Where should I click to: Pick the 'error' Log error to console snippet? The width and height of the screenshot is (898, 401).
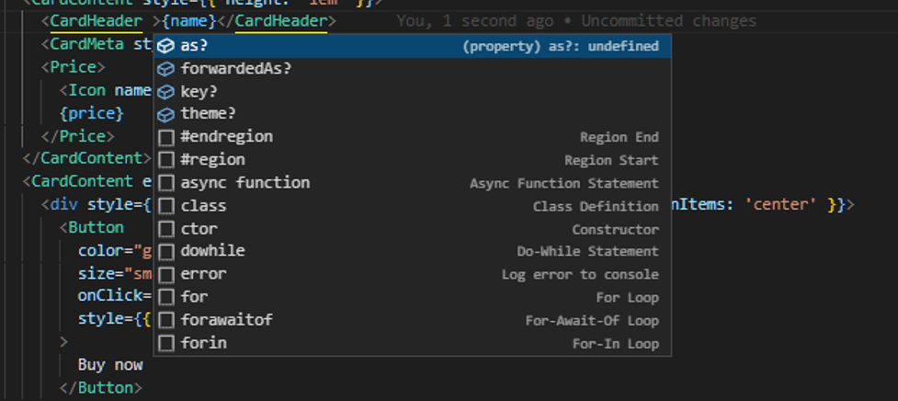[203, 274]
